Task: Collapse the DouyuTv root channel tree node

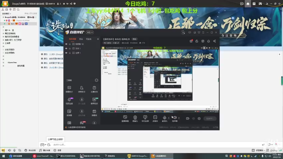Action: point(3,17)
